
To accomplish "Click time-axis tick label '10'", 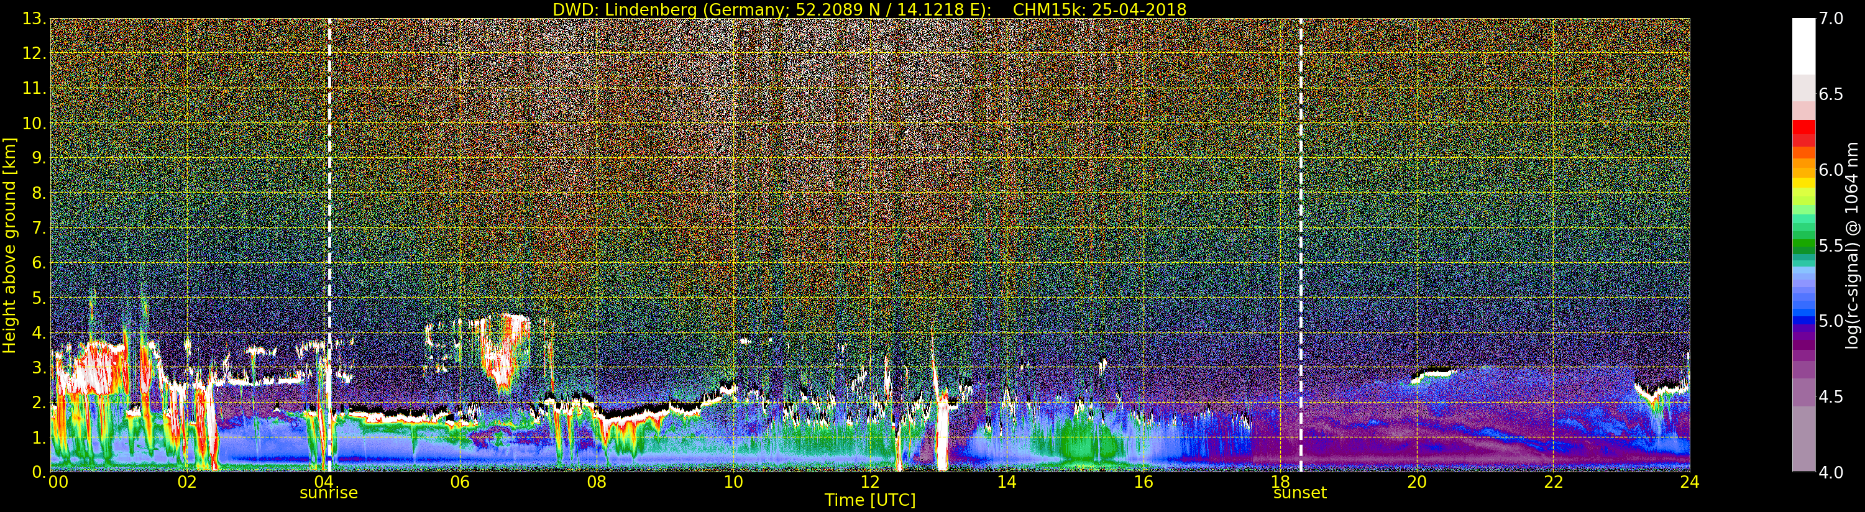I will pyautogui.click(x=733, y=482).
